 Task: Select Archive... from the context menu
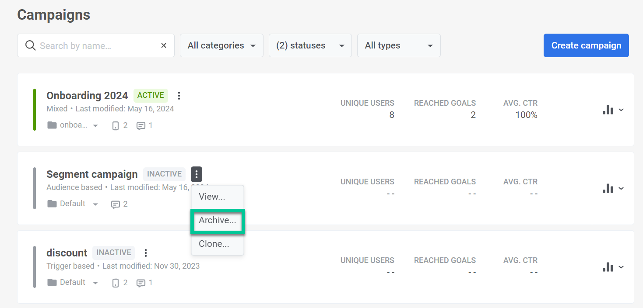[x=217, y=221]
